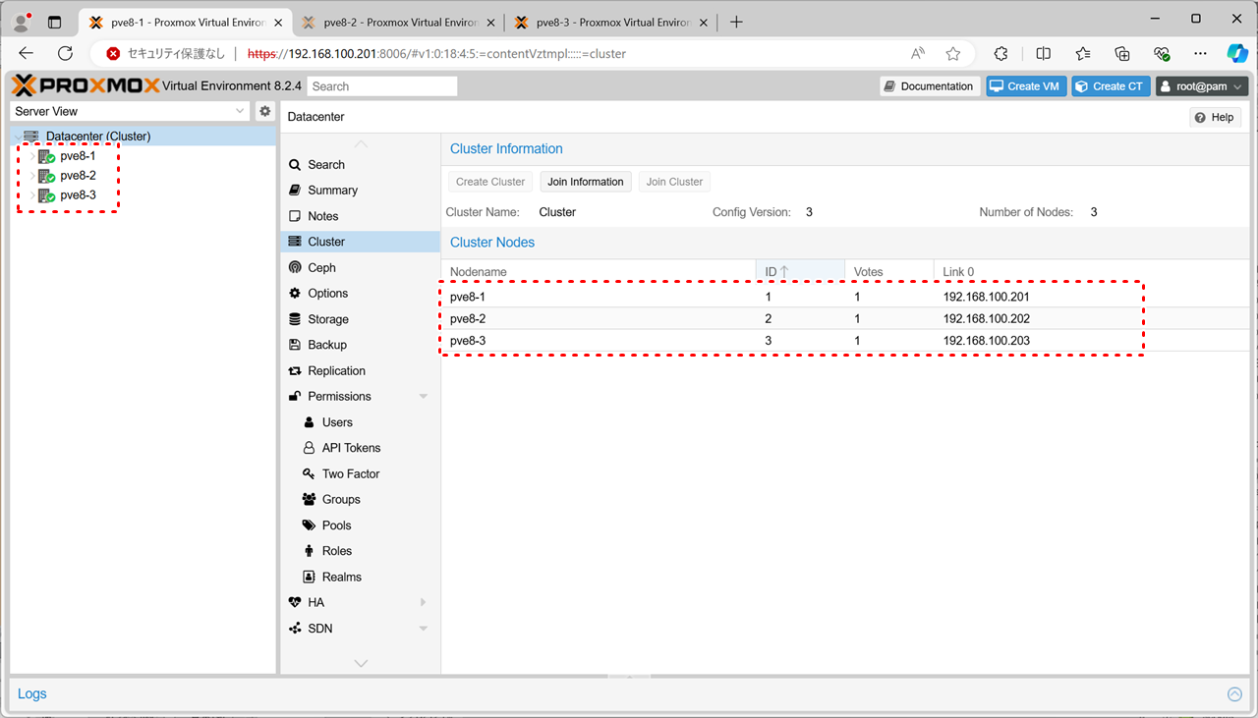Select the Summary menu item
Viewport: 1258px width, 718px height.
click(x=332, y=191)
